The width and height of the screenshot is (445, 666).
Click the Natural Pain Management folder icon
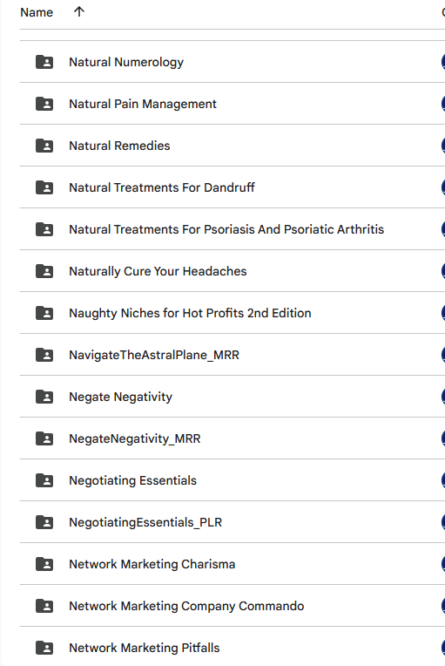pos(44,104)
